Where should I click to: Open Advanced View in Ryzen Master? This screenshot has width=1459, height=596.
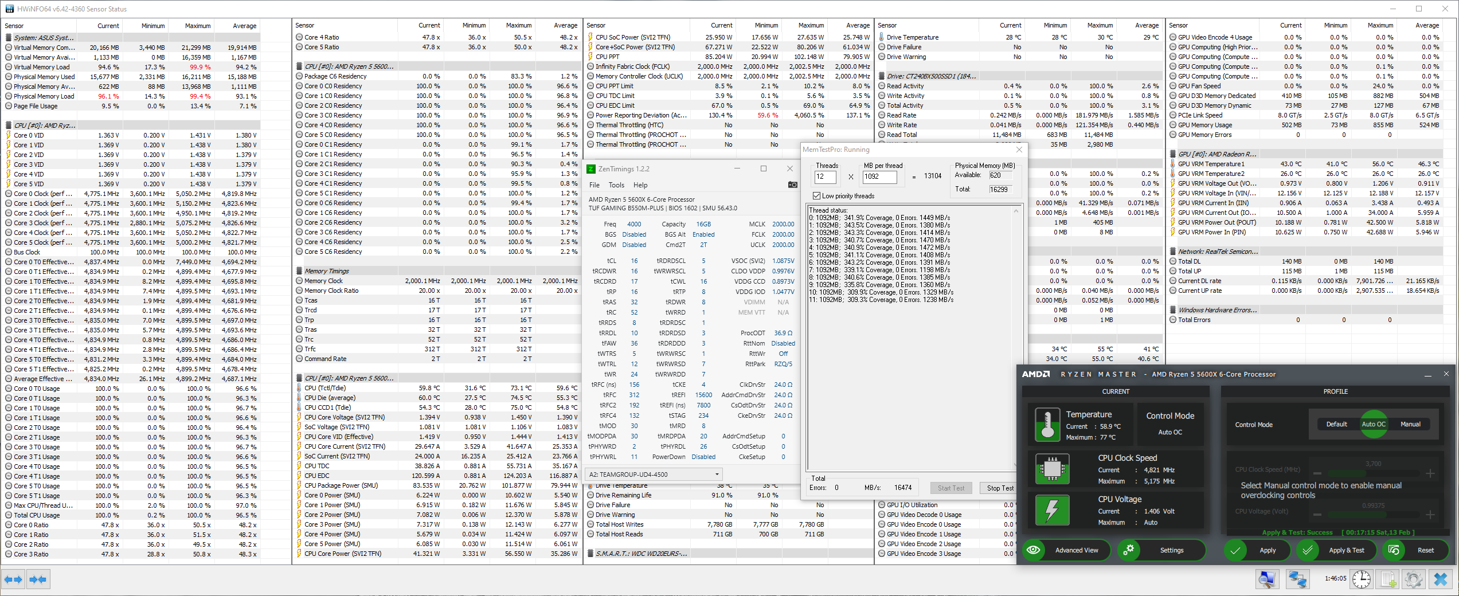1066,550
